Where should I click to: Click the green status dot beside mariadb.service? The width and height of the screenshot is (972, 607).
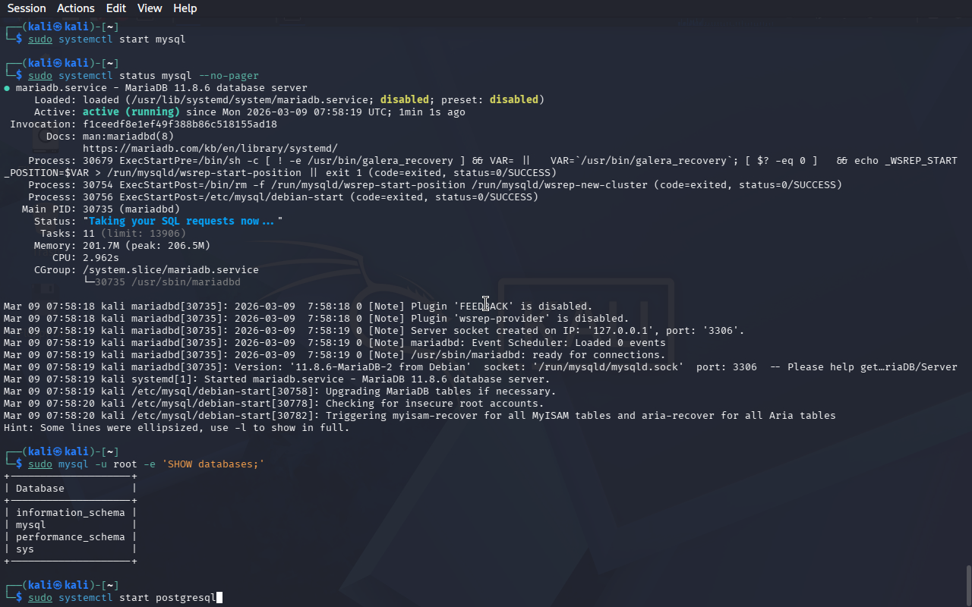click(x=7, y=88)
